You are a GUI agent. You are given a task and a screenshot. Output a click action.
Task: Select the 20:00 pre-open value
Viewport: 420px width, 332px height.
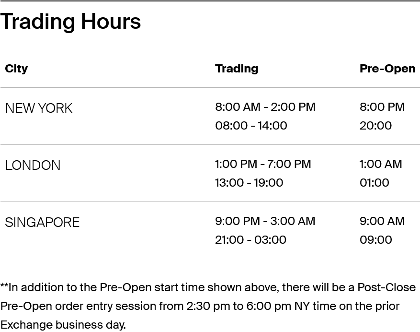[x=375, y=126]
